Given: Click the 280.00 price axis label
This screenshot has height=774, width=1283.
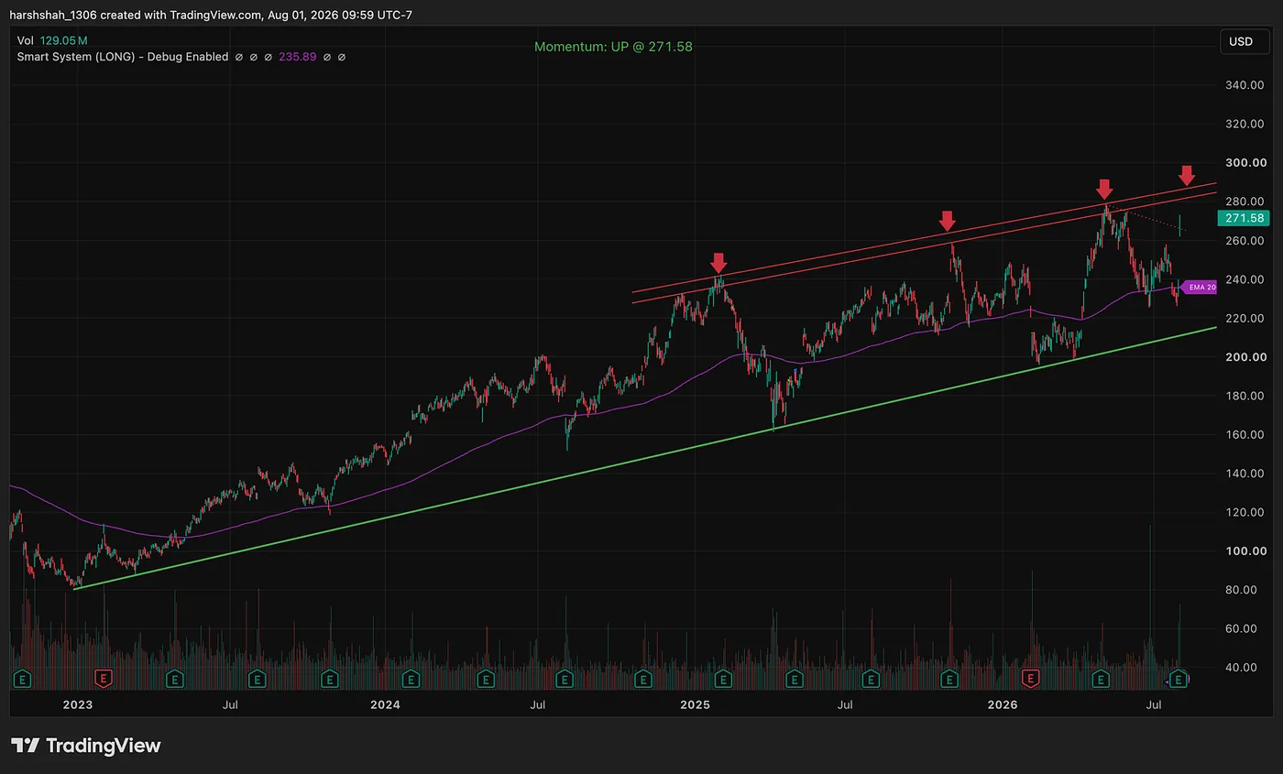Looking at the screenshot, I should point(1244,202).
